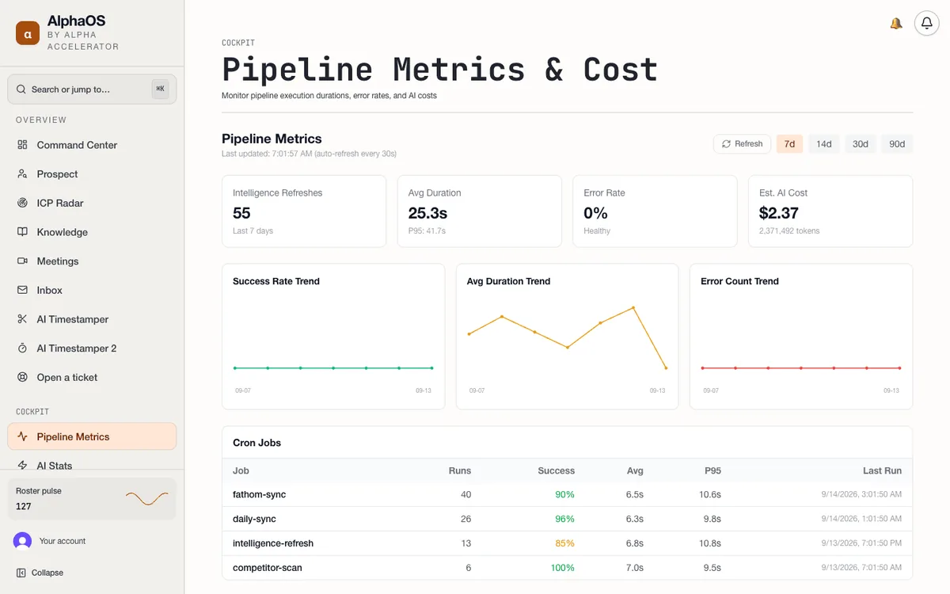The height and width of the screenshot is (594, 950).
Task: Switch to 14d time range
Action: (824, 144)
